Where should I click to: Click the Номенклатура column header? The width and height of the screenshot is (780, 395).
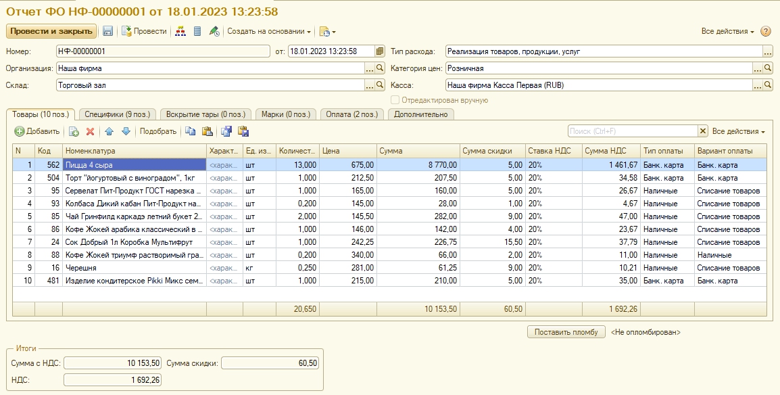(x=135, y=151)
